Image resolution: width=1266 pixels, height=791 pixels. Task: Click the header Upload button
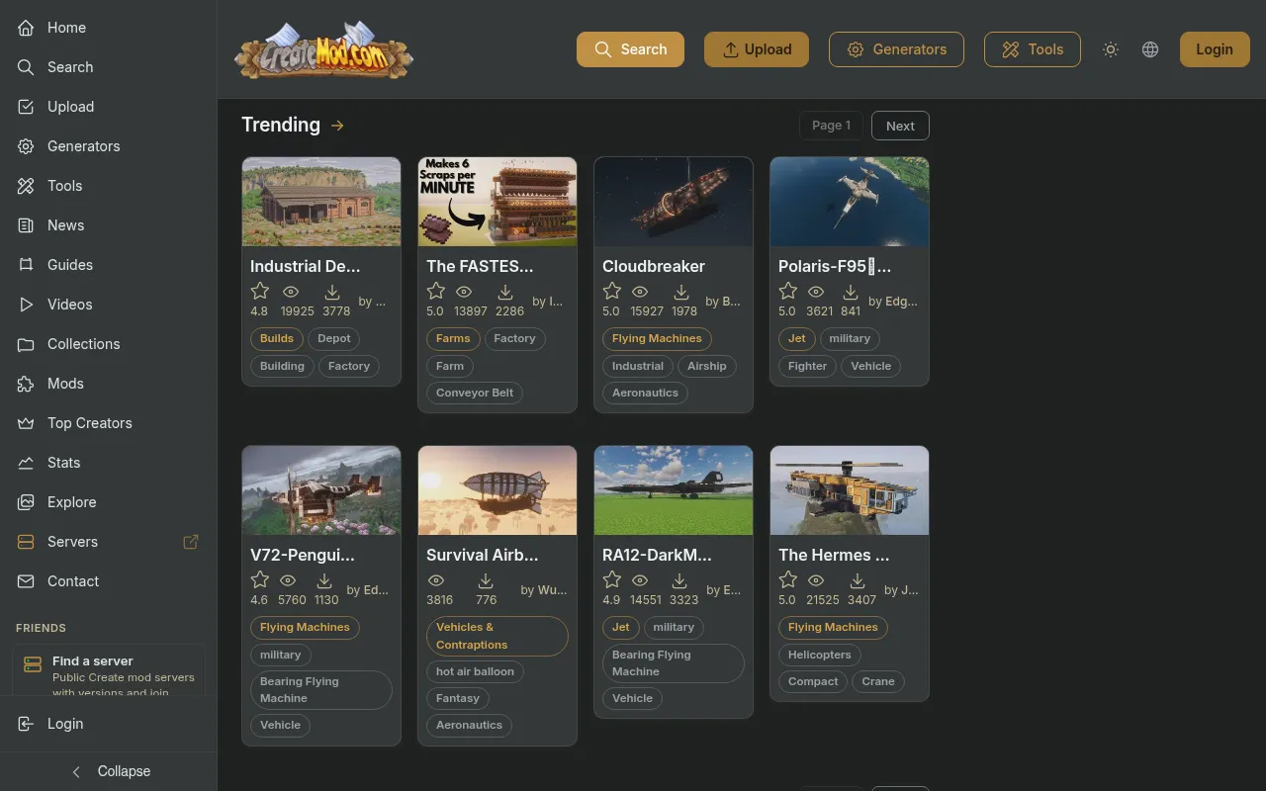pos(757,49)
